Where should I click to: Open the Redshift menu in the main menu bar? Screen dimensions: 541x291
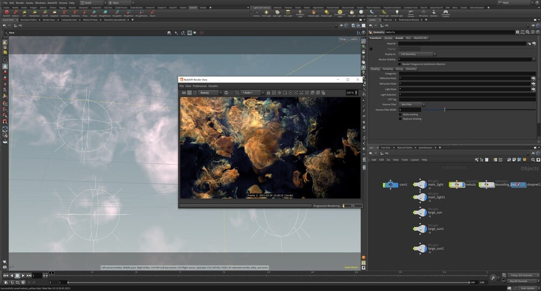pos(52,3)
